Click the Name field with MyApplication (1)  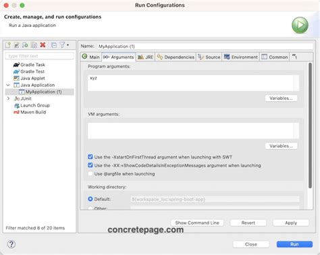coord(205,47)
